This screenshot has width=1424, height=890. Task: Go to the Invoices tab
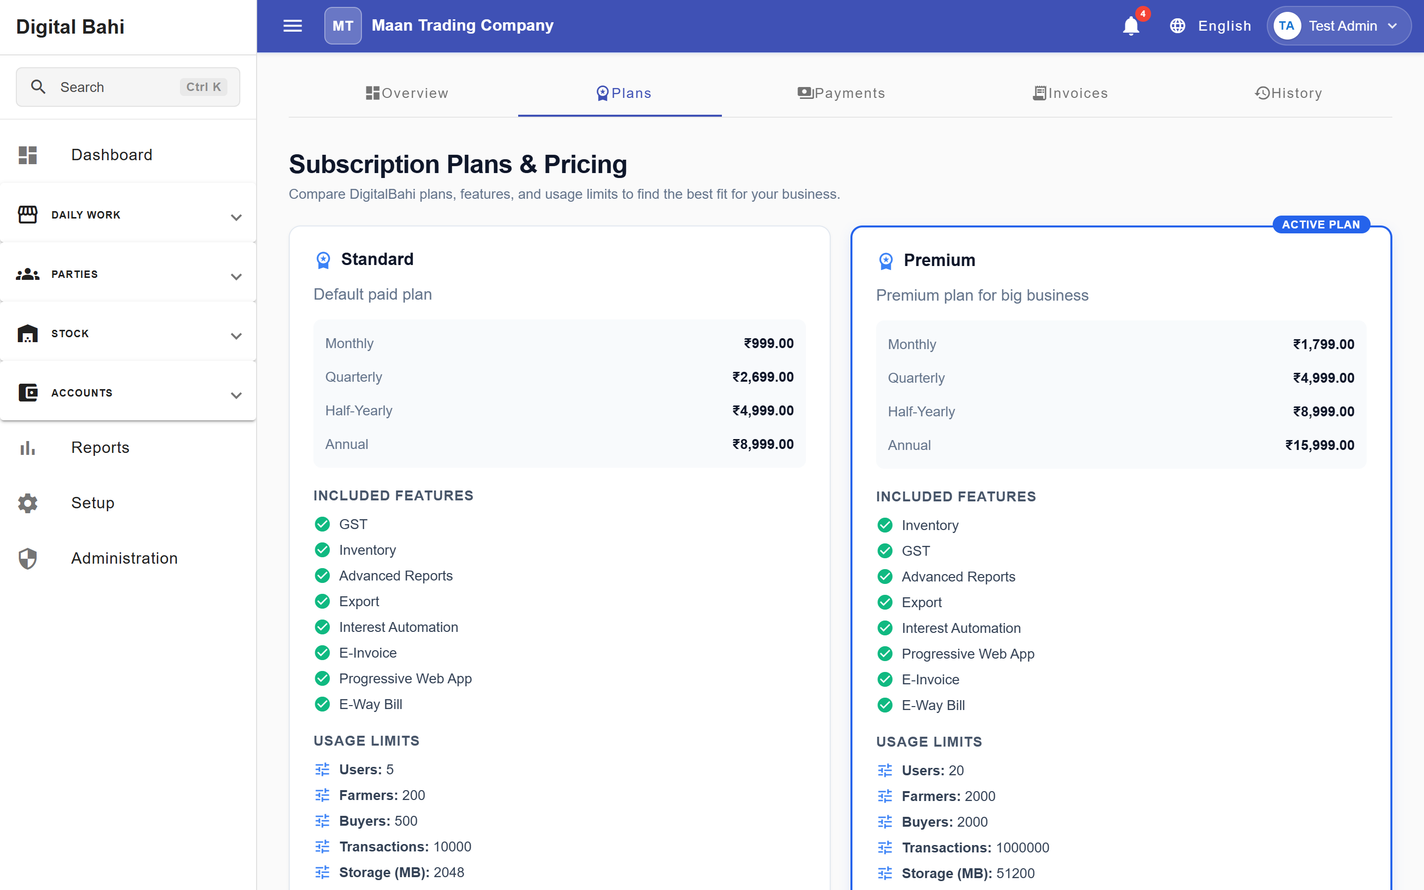pos(1070,93)
